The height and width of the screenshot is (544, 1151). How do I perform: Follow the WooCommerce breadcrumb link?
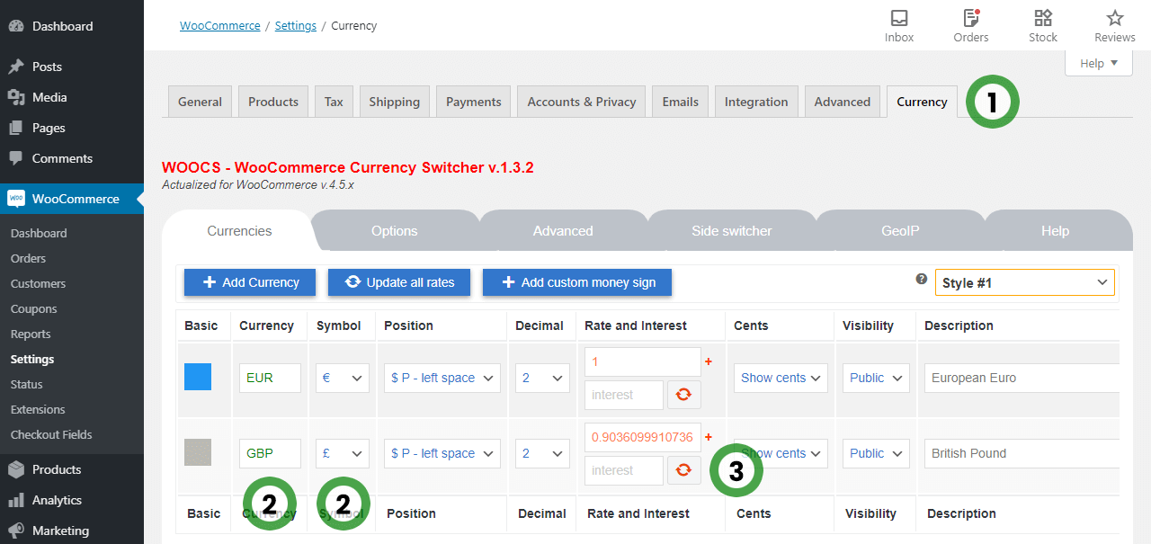coord(220,26)
